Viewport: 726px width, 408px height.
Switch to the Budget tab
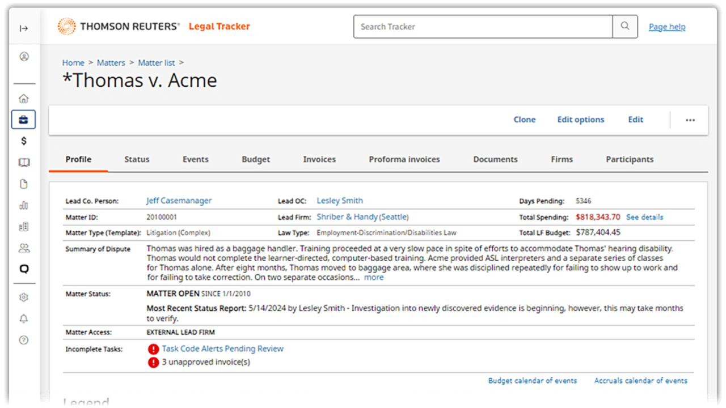[x=256, y=159]
